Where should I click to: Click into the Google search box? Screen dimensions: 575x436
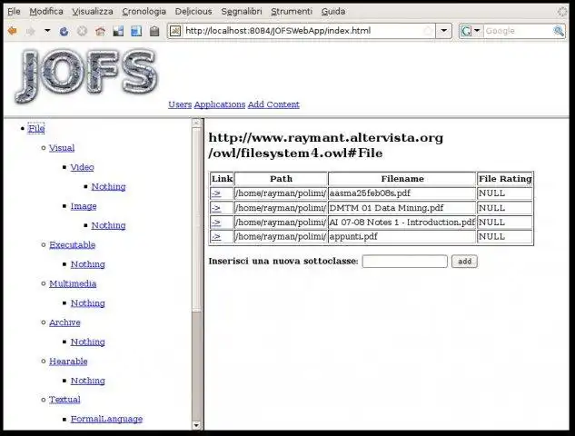point(518,31)
